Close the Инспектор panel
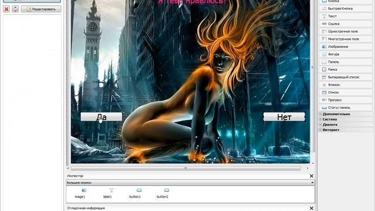The width and height of the screenshot is (375, 211). pos(311,176)
